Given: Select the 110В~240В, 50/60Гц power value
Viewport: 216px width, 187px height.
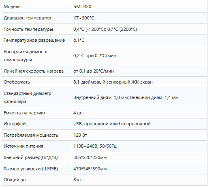Looking at the screenshot, I should point(95,146).
